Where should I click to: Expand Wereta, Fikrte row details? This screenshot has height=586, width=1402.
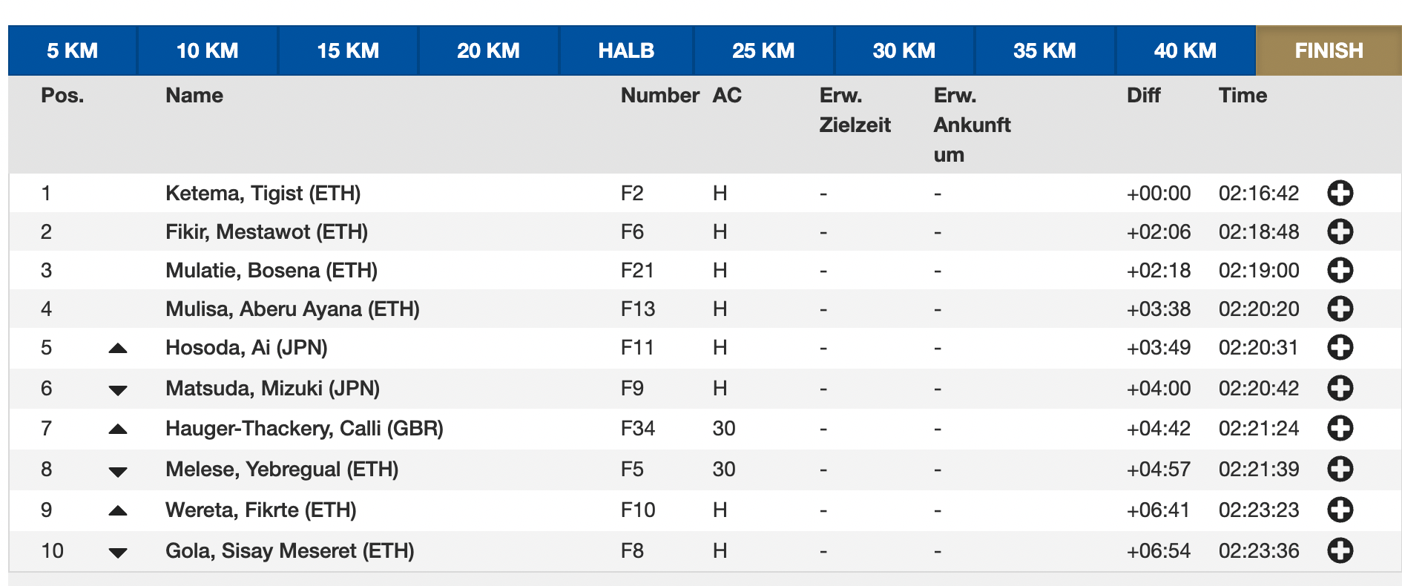pos(1340,510)
